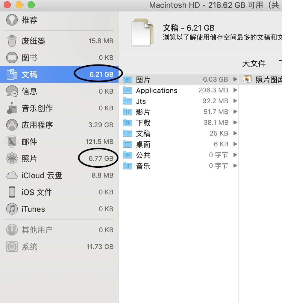Click the 照片图库 item in second column

pyautogui.click(x=268, y=79)
